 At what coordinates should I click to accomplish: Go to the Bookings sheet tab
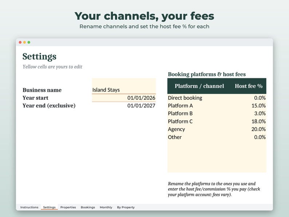88,207
